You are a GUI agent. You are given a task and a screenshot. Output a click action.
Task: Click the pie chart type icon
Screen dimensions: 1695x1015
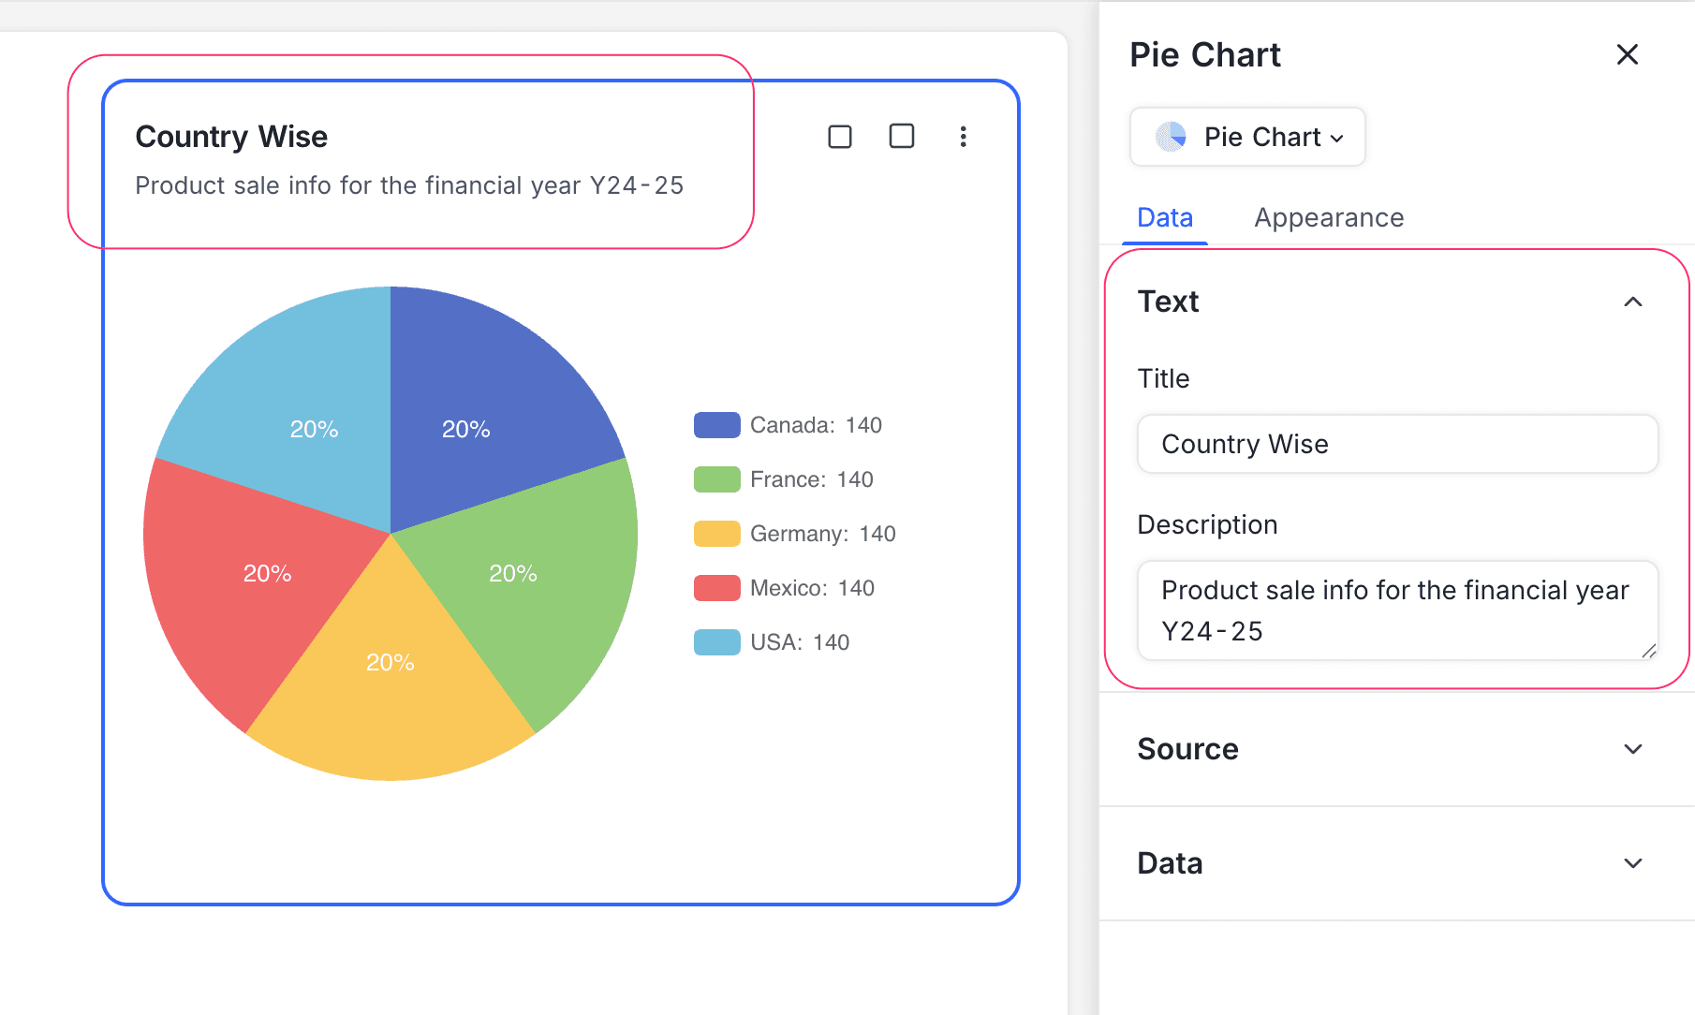(1171, 137)
